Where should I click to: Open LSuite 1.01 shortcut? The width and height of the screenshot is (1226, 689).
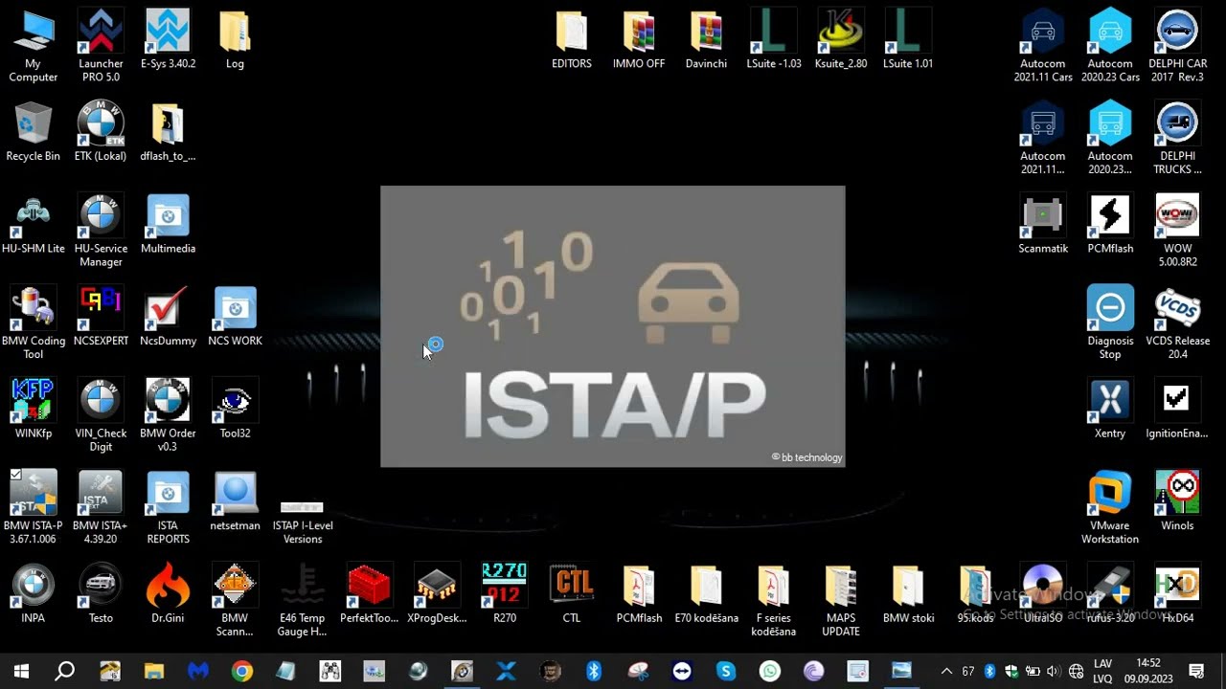907,39
